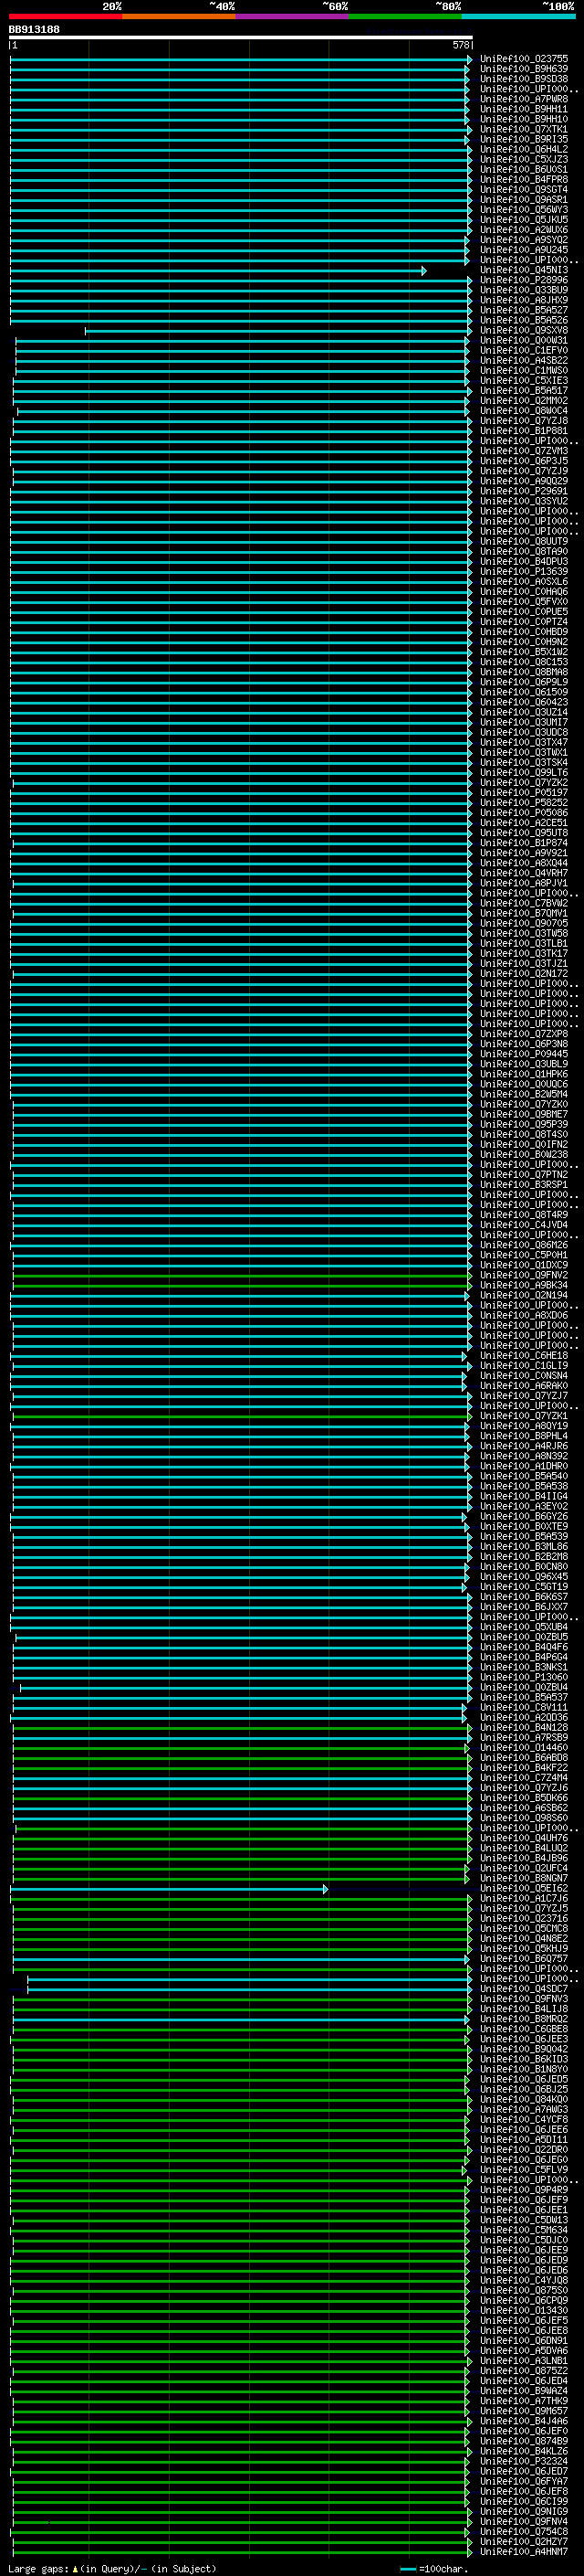Open the UniRef100_A4HNM7 hit label

[524, 2552]
